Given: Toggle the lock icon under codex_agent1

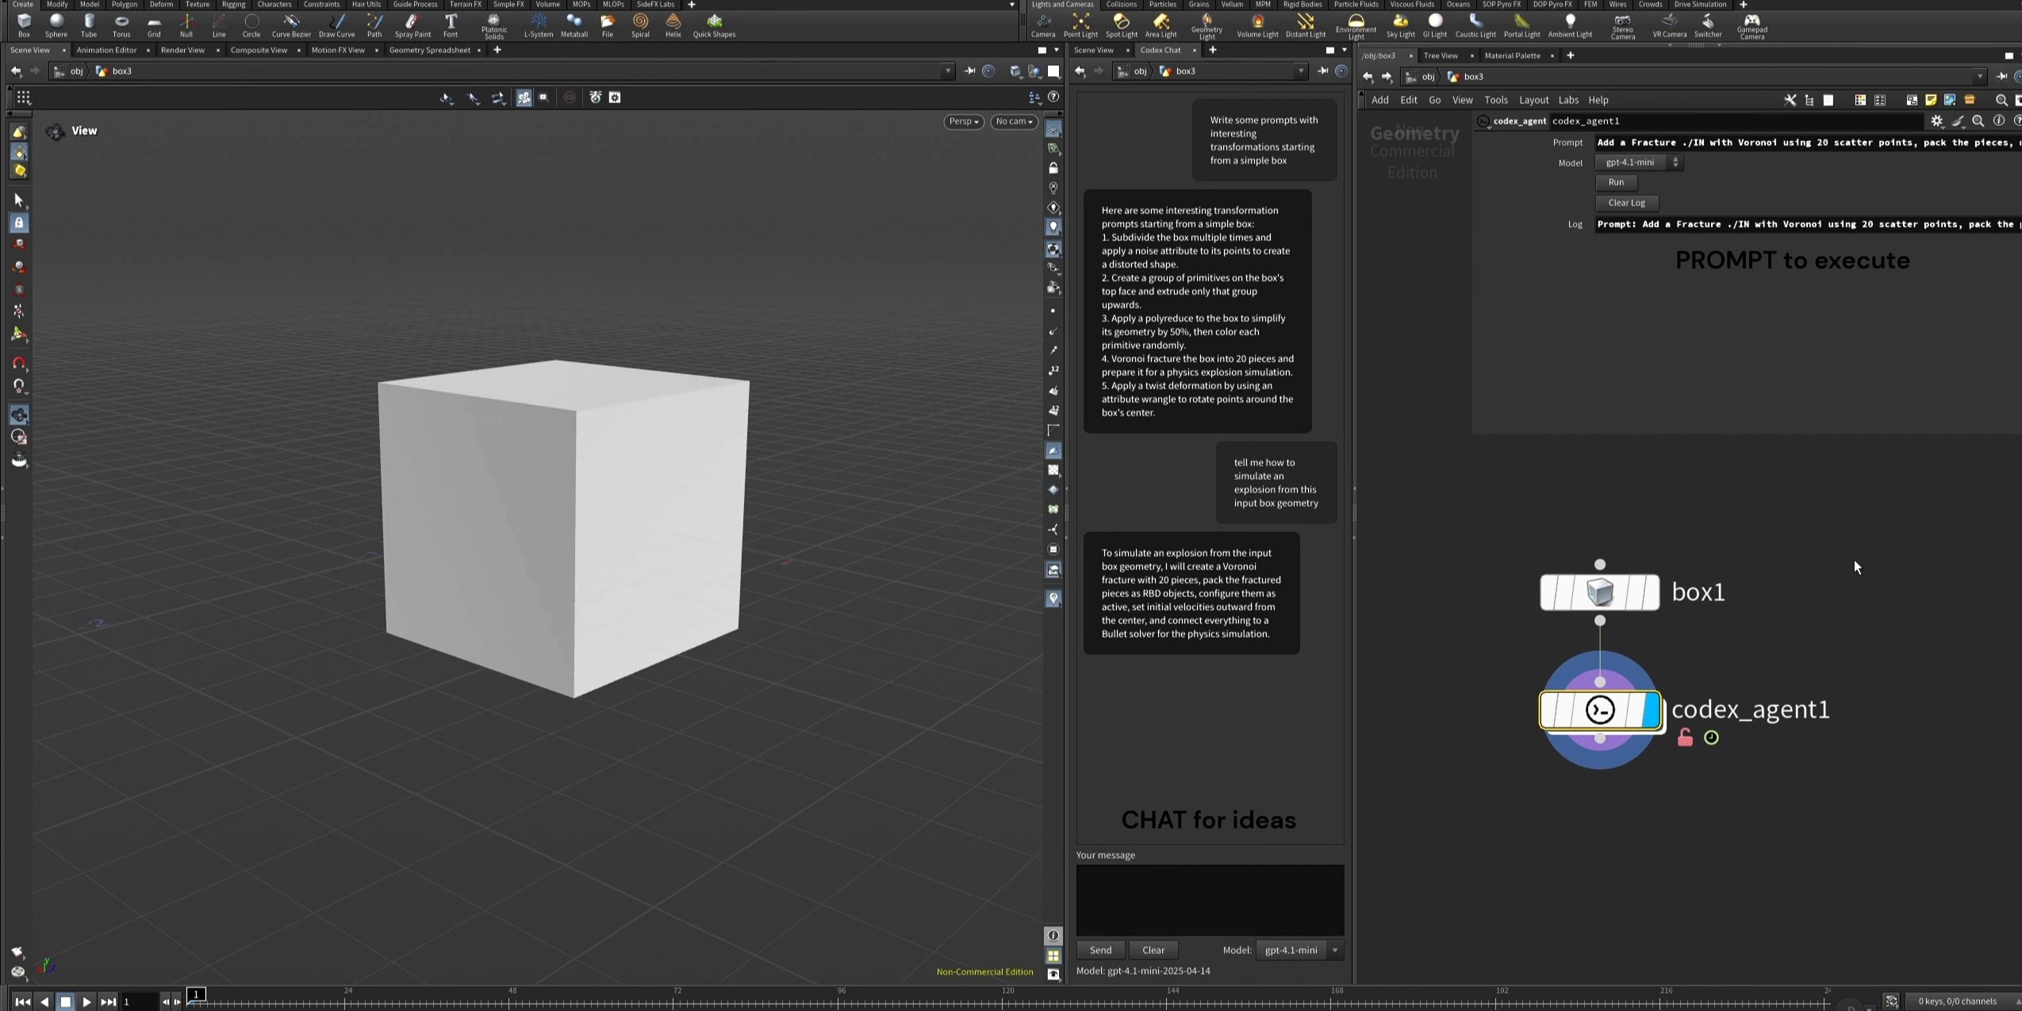Looking at the screenshot, I should point(1685,738).
